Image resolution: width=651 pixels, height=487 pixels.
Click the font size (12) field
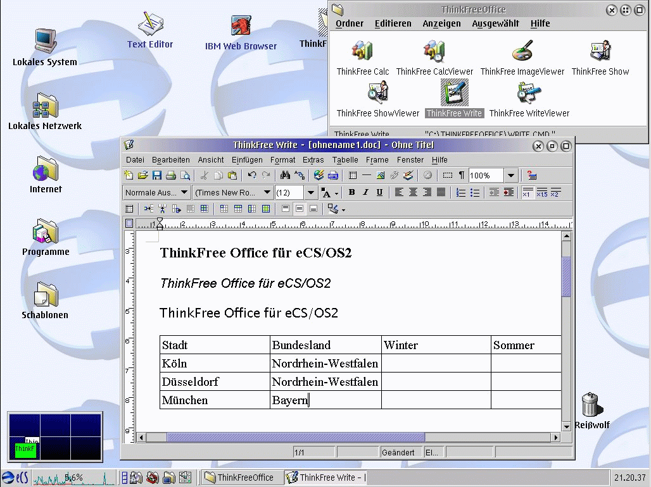click(x=289, y=192)
